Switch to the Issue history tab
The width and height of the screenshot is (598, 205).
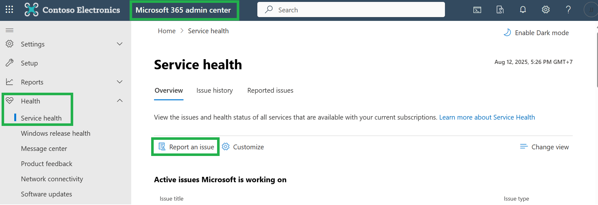coord(215,90)
